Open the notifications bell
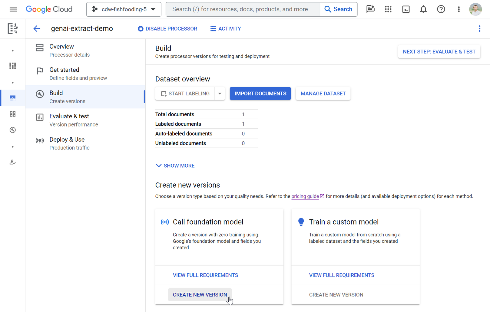 click(x=423, y=9)
